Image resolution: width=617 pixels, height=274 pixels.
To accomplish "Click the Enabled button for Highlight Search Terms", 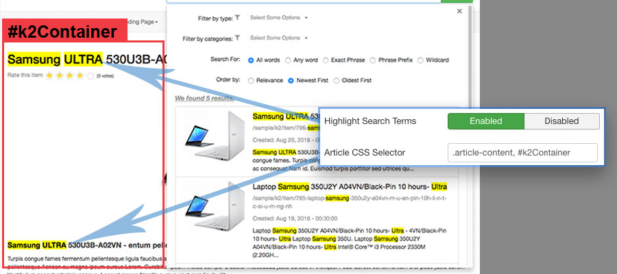I will (x=486, y=121).
